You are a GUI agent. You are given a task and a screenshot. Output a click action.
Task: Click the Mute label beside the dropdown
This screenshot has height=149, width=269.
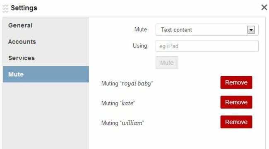coord(141,29)
